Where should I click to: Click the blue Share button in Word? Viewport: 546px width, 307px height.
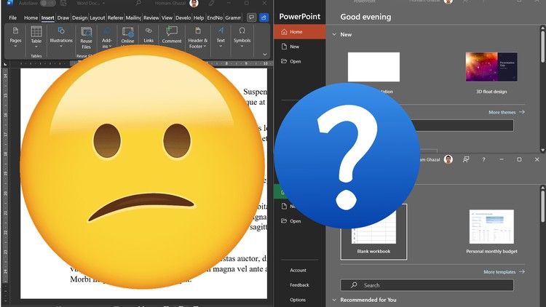coord(264,17)
